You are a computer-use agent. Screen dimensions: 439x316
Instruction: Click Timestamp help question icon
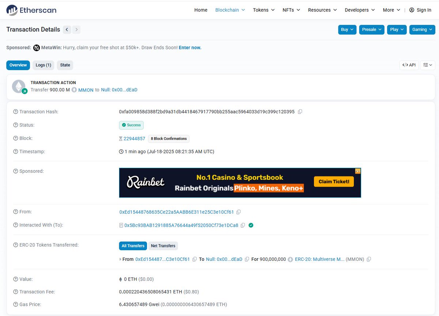[x=15, y=152]
